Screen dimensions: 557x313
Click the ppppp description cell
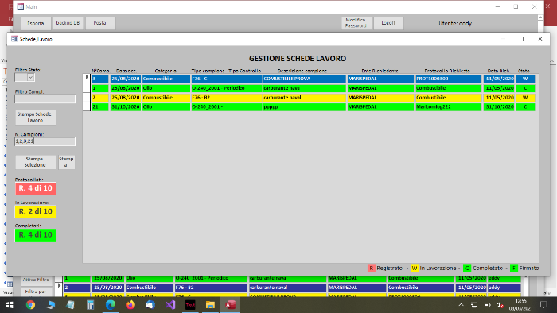pos(304,106)
